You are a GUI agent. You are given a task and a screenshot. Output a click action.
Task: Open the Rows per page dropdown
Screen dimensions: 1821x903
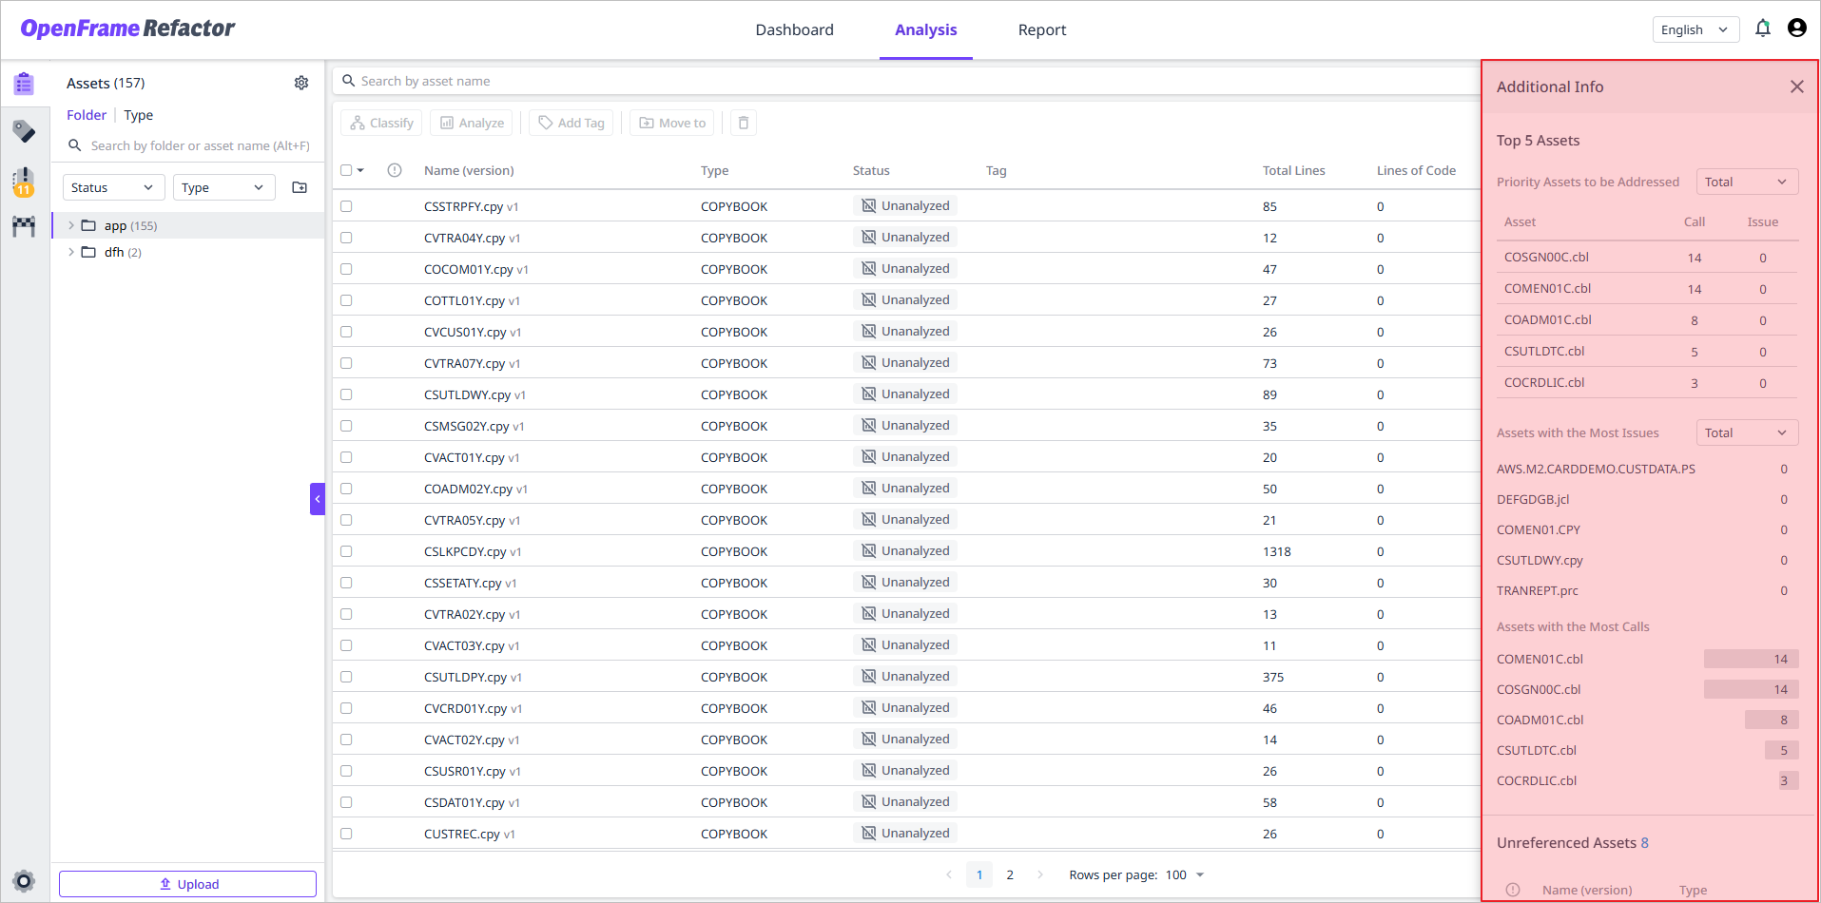click(1185, 874)
